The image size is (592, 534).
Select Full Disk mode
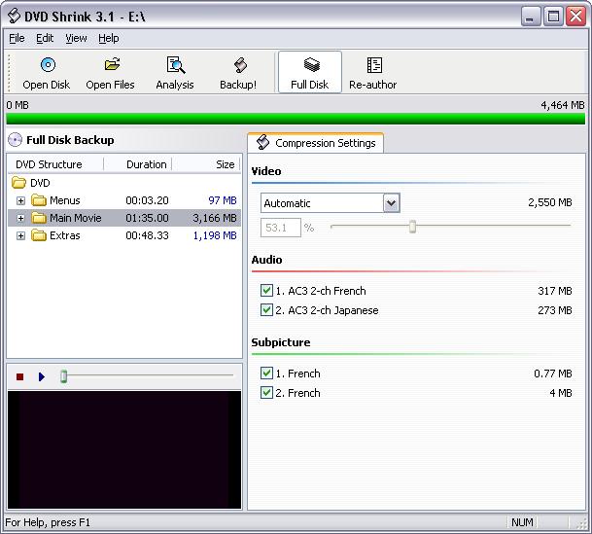310,73
